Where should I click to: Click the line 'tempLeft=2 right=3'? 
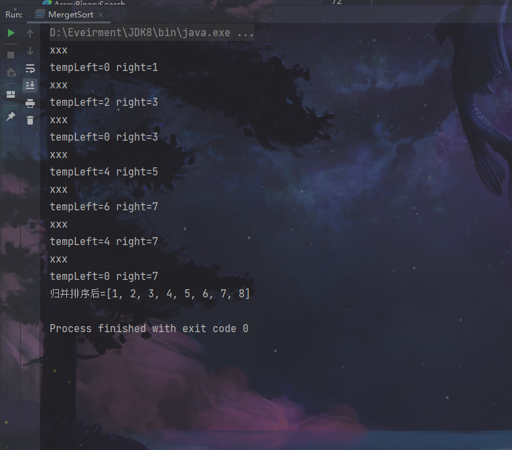click(104, 102)
